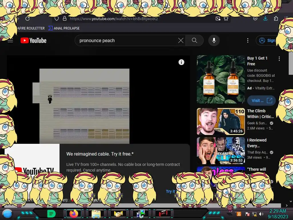Open YouTube settings three-dot menu

(x=248, y=40)
